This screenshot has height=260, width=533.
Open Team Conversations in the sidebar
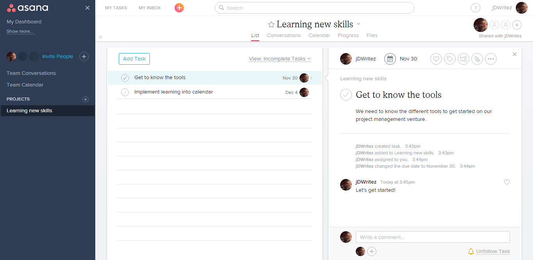coord(31,73)
